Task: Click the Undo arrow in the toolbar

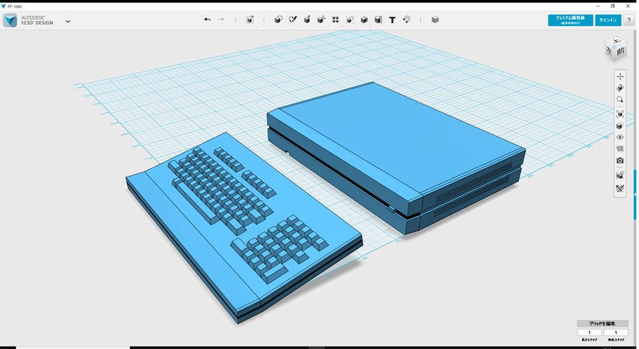Action: click(207, 20)
